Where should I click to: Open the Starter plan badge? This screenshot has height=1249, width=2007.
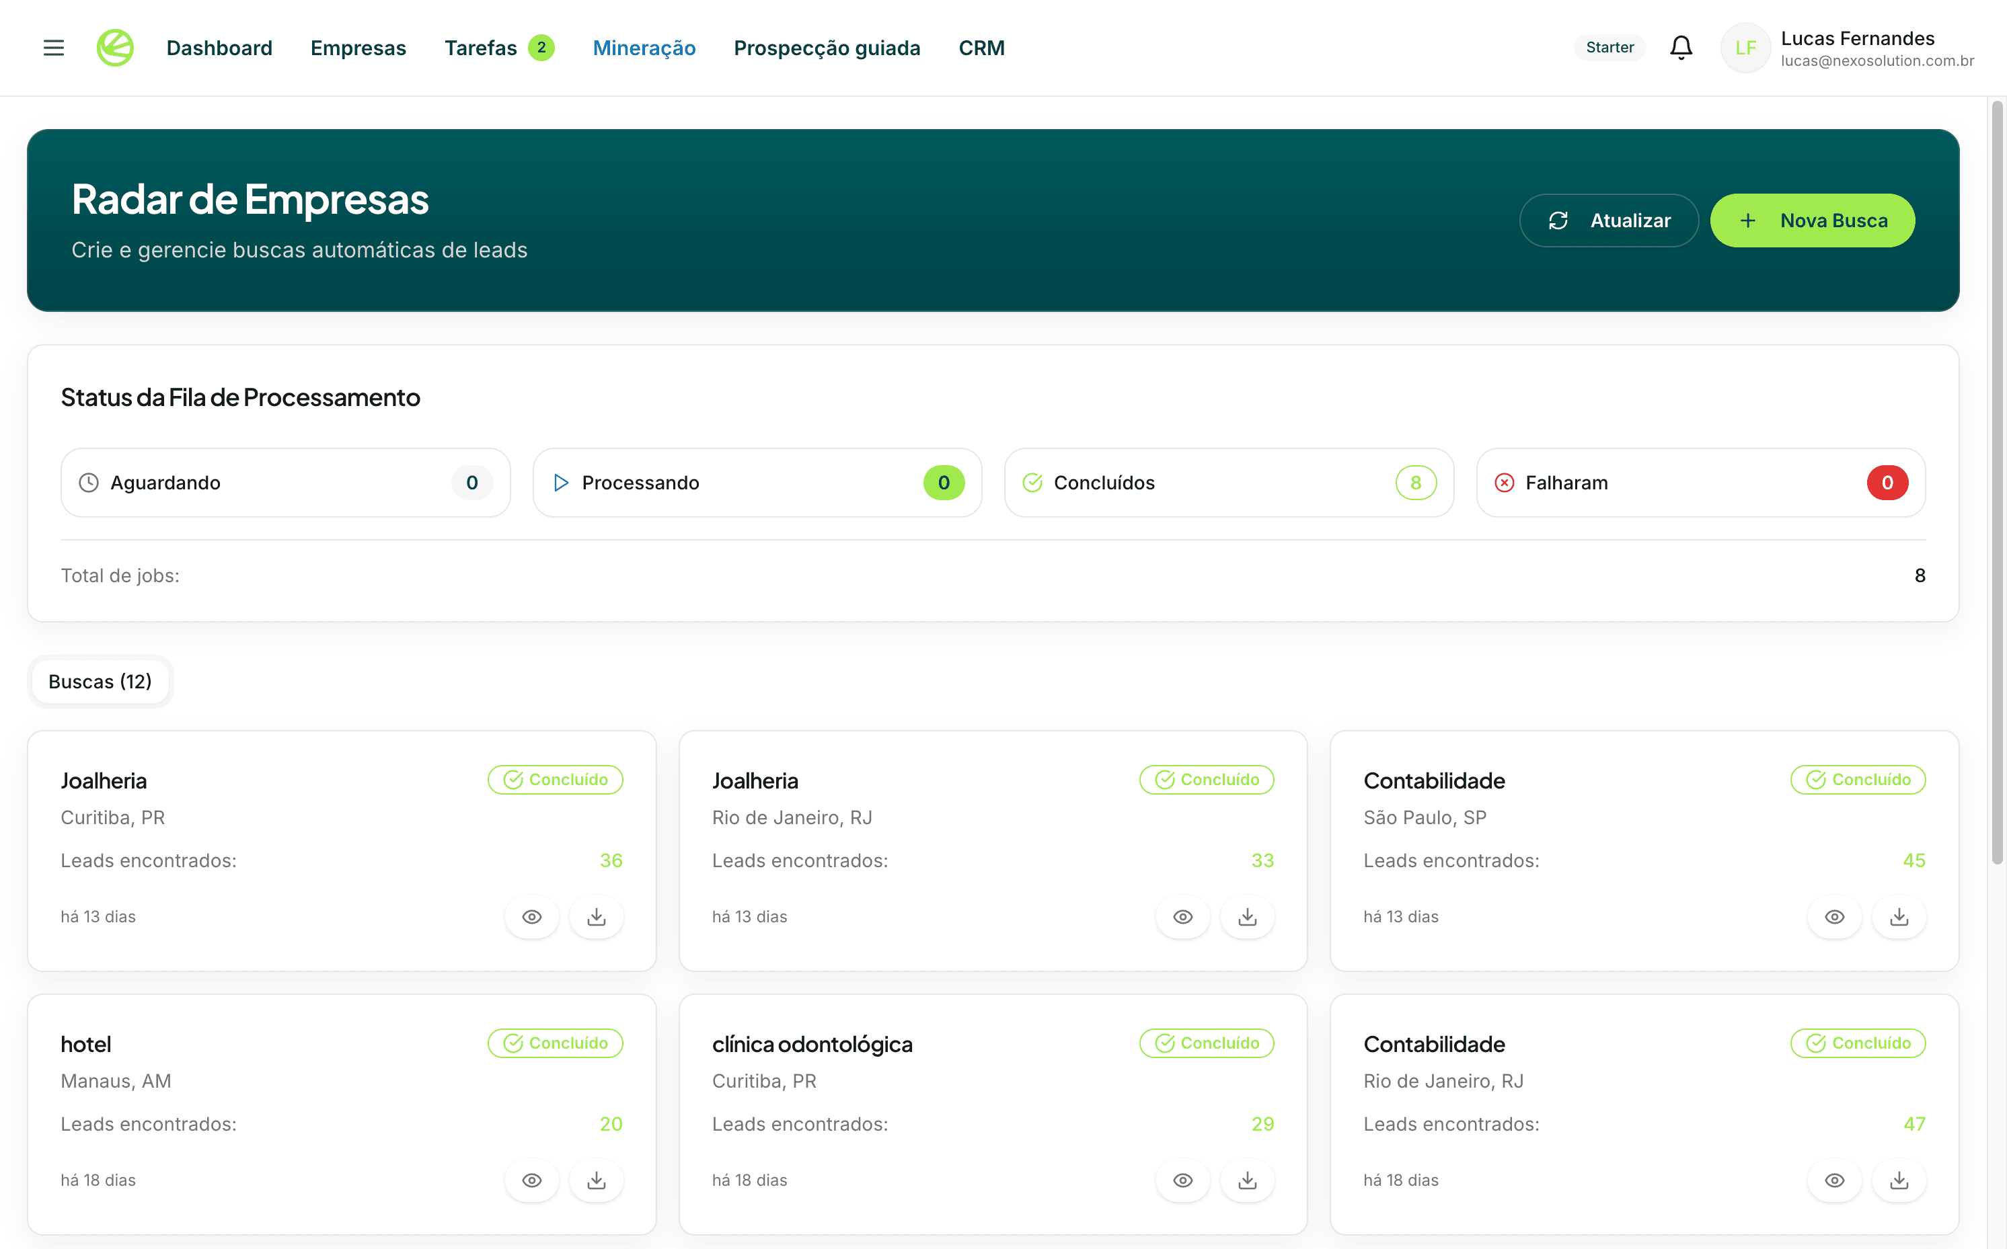click(1609, 47)
